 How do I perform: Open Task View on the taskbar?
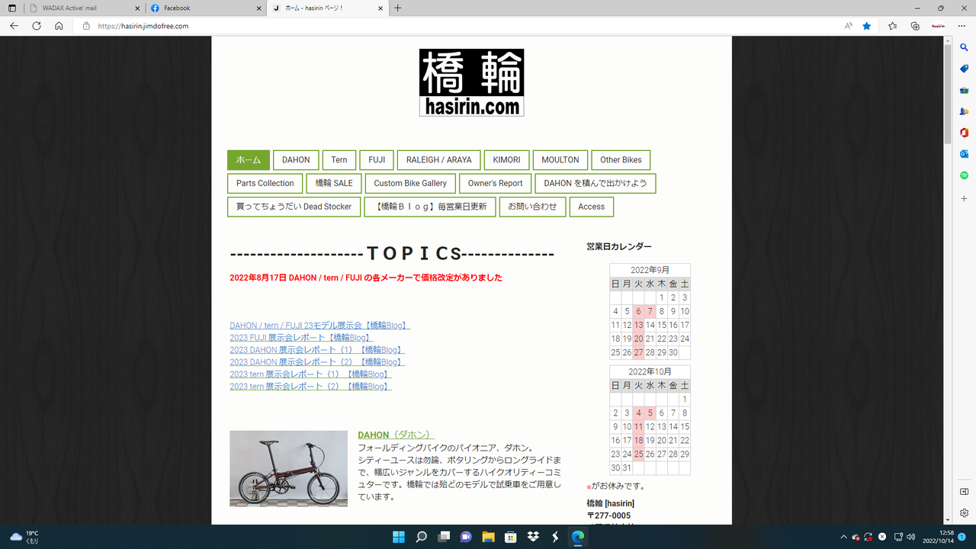click(x=443, y=537)
